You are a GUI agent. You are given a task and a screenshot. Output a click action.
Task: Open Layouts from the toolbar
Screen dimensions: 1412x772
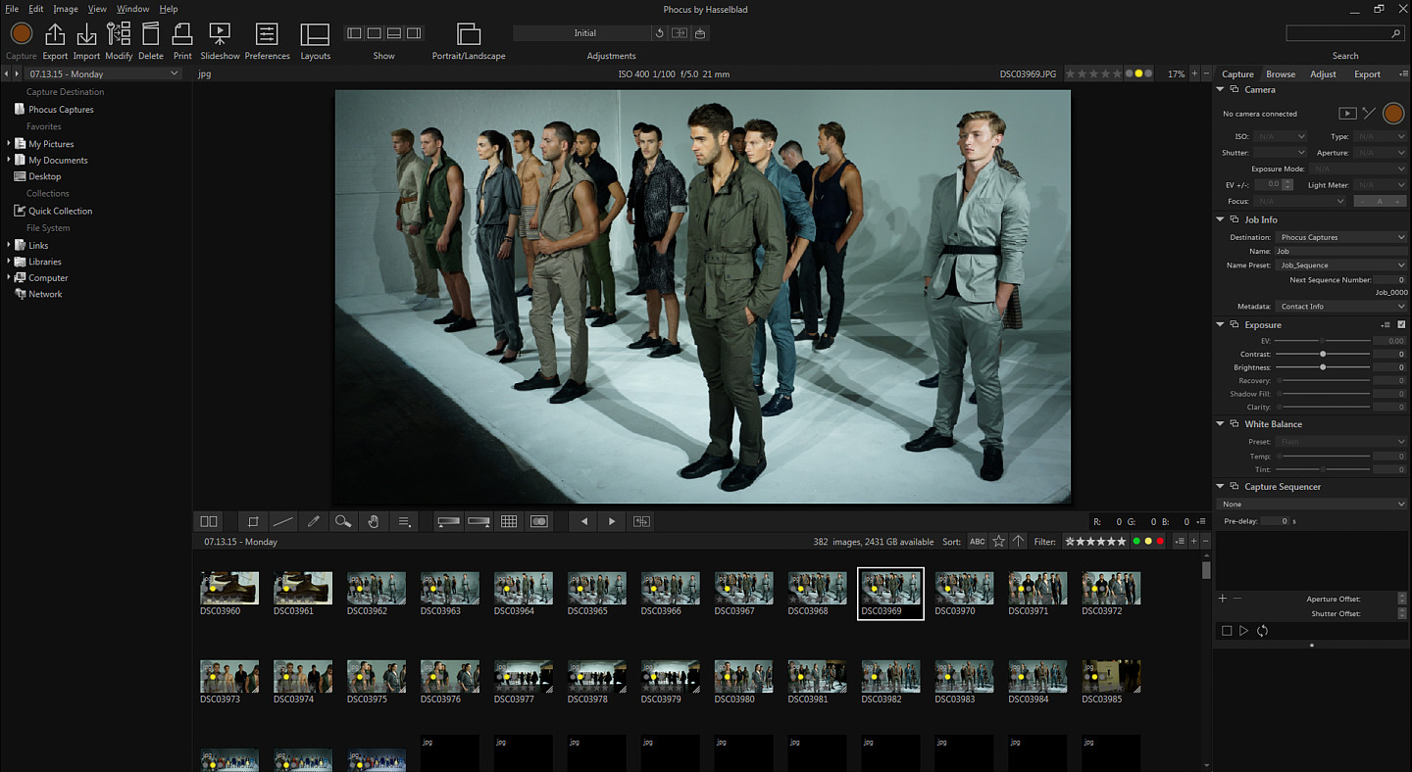point(315,35)
